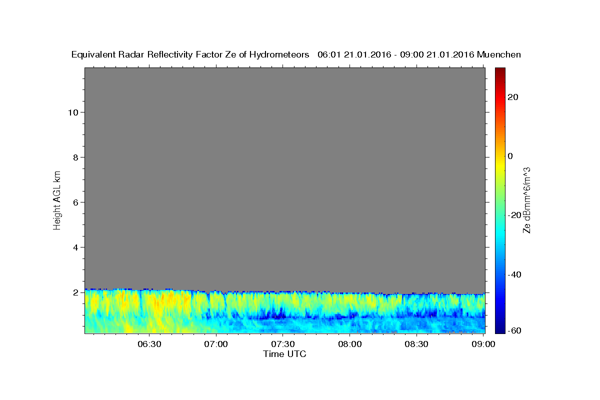600x400 pixels.
Task: Click the 'Height AGL km' axis label
Action: tap(57, 199)
